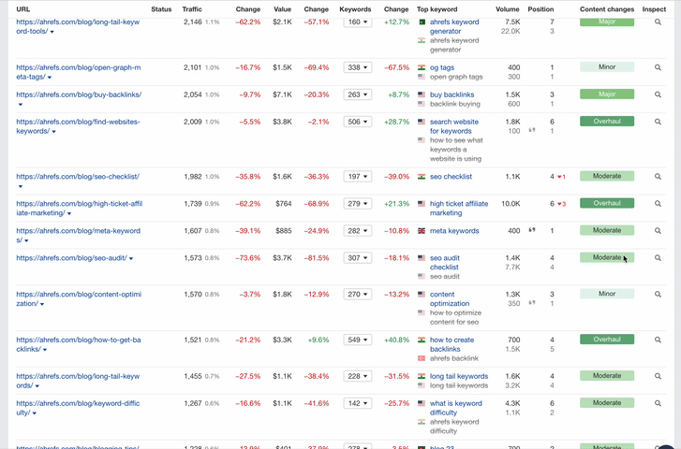Open the caret menu under buy-backlinks URL
This screenshot has height=449, width=681.
(x=20, y=105)
